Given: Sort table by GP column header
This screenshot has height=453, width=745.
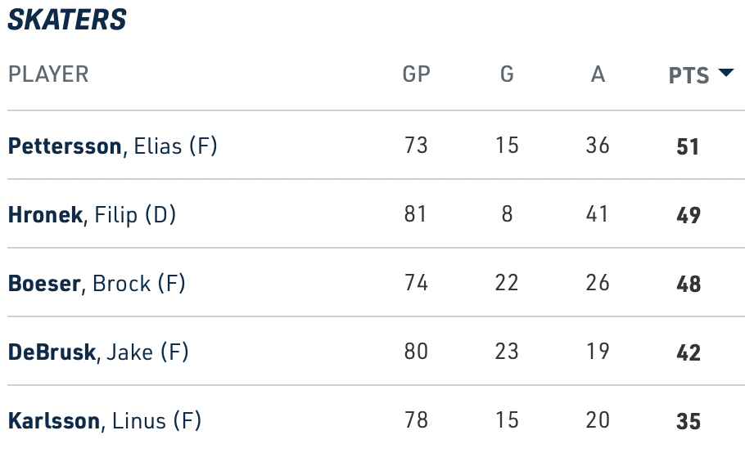Looking at the screenshot, I should (x=416, y=74).
